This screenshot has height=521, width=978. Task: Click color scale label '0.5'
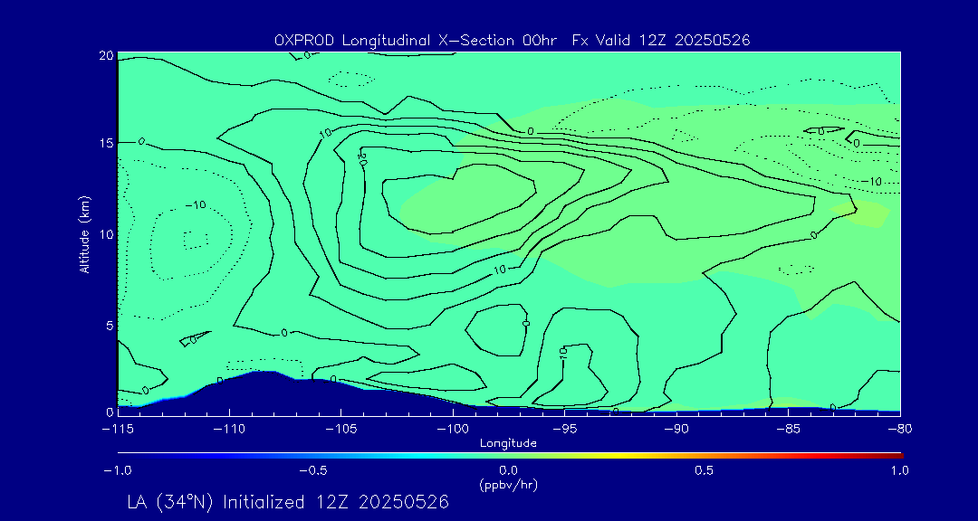point(705,470)
